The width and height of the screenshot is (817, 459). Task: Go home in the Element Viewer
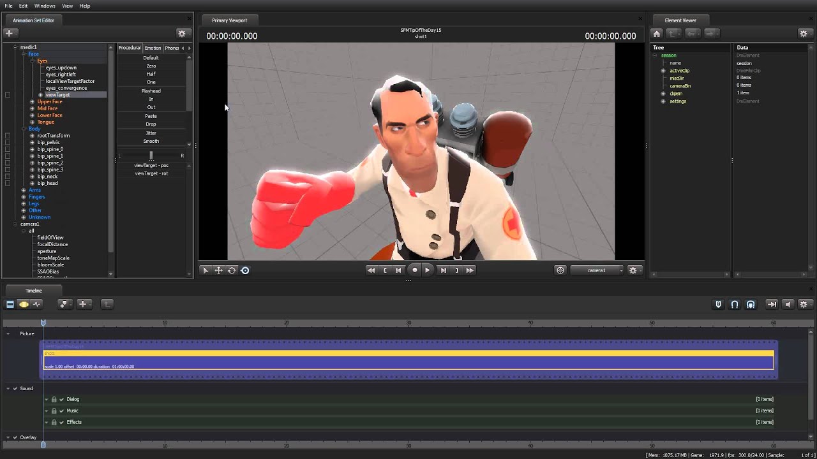pyautogui.click(x=656, y=33)
